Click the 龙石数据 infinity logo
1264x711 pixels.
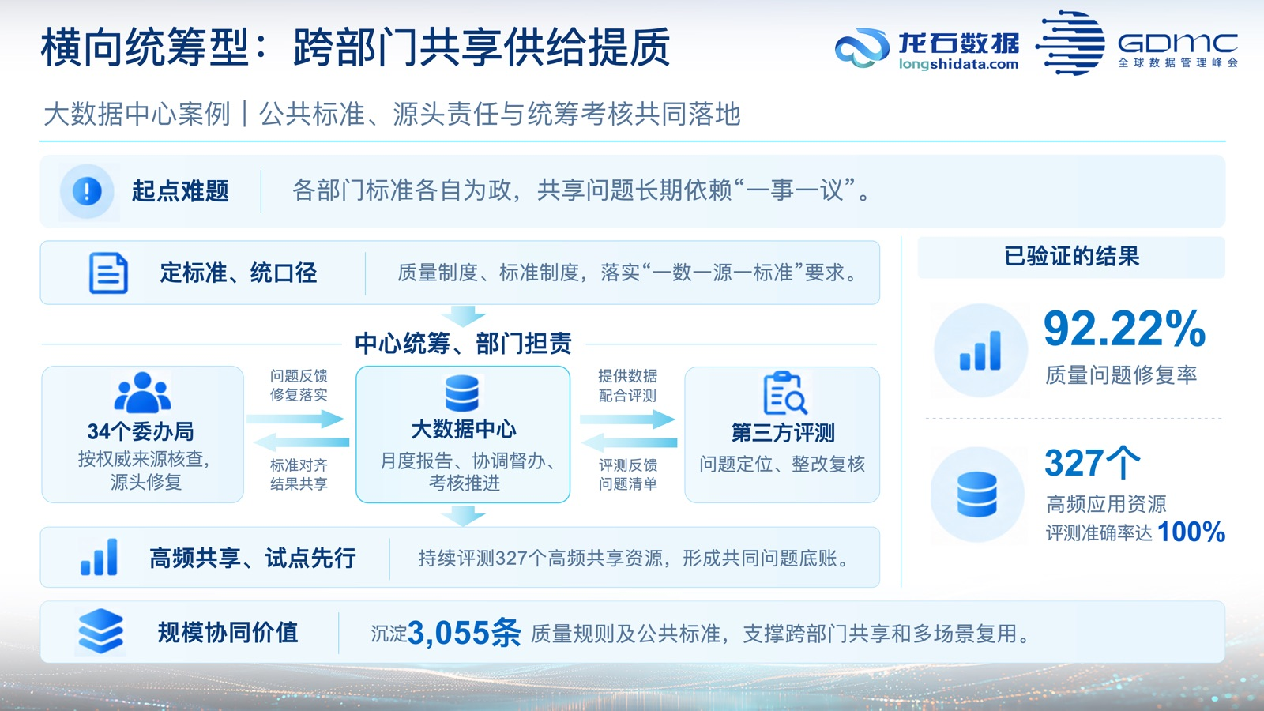(x=862, y=49)
